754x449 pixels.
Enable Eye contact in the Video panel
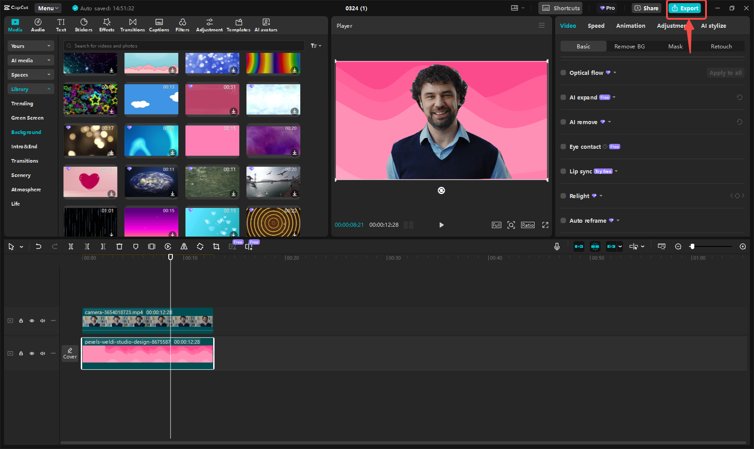(563, 147)
